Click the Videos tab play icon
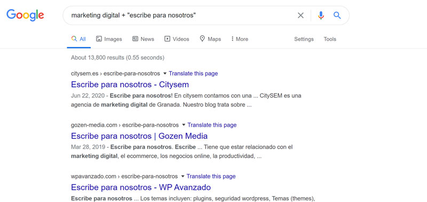427x202 pixels. (x=167, y=38)
